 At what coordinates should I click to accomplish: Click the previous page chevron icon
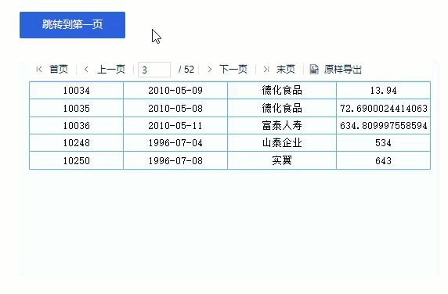pyautogui.click(x=86, y=70)
